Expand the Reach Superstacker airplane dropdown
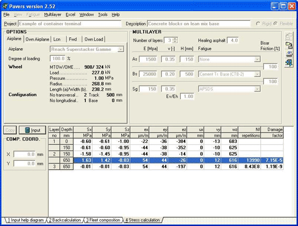298x226 pixels. [120, 50]
